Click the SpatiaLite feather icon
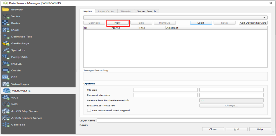Viewport: 276px width, 136px height. [5, 50]
